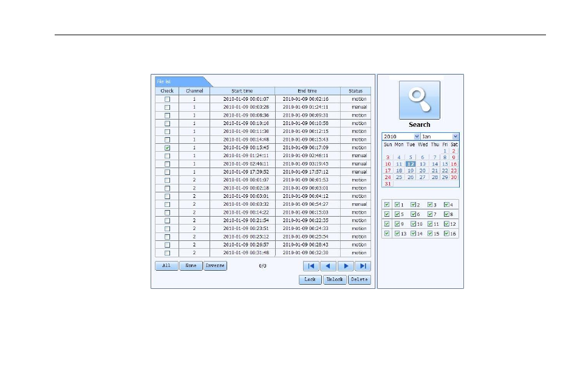
Task: Uncheck the file starting 2010-01-09 00:15:45
Action: (167, 147)
